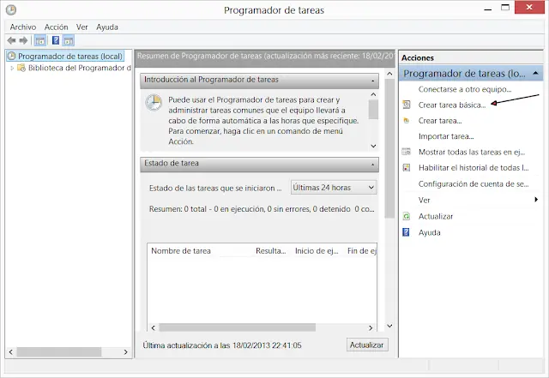The width and height of the screenshot is (549, 378).
Task: Click Importar tarea... action
Action: click(x=446, y=136)
